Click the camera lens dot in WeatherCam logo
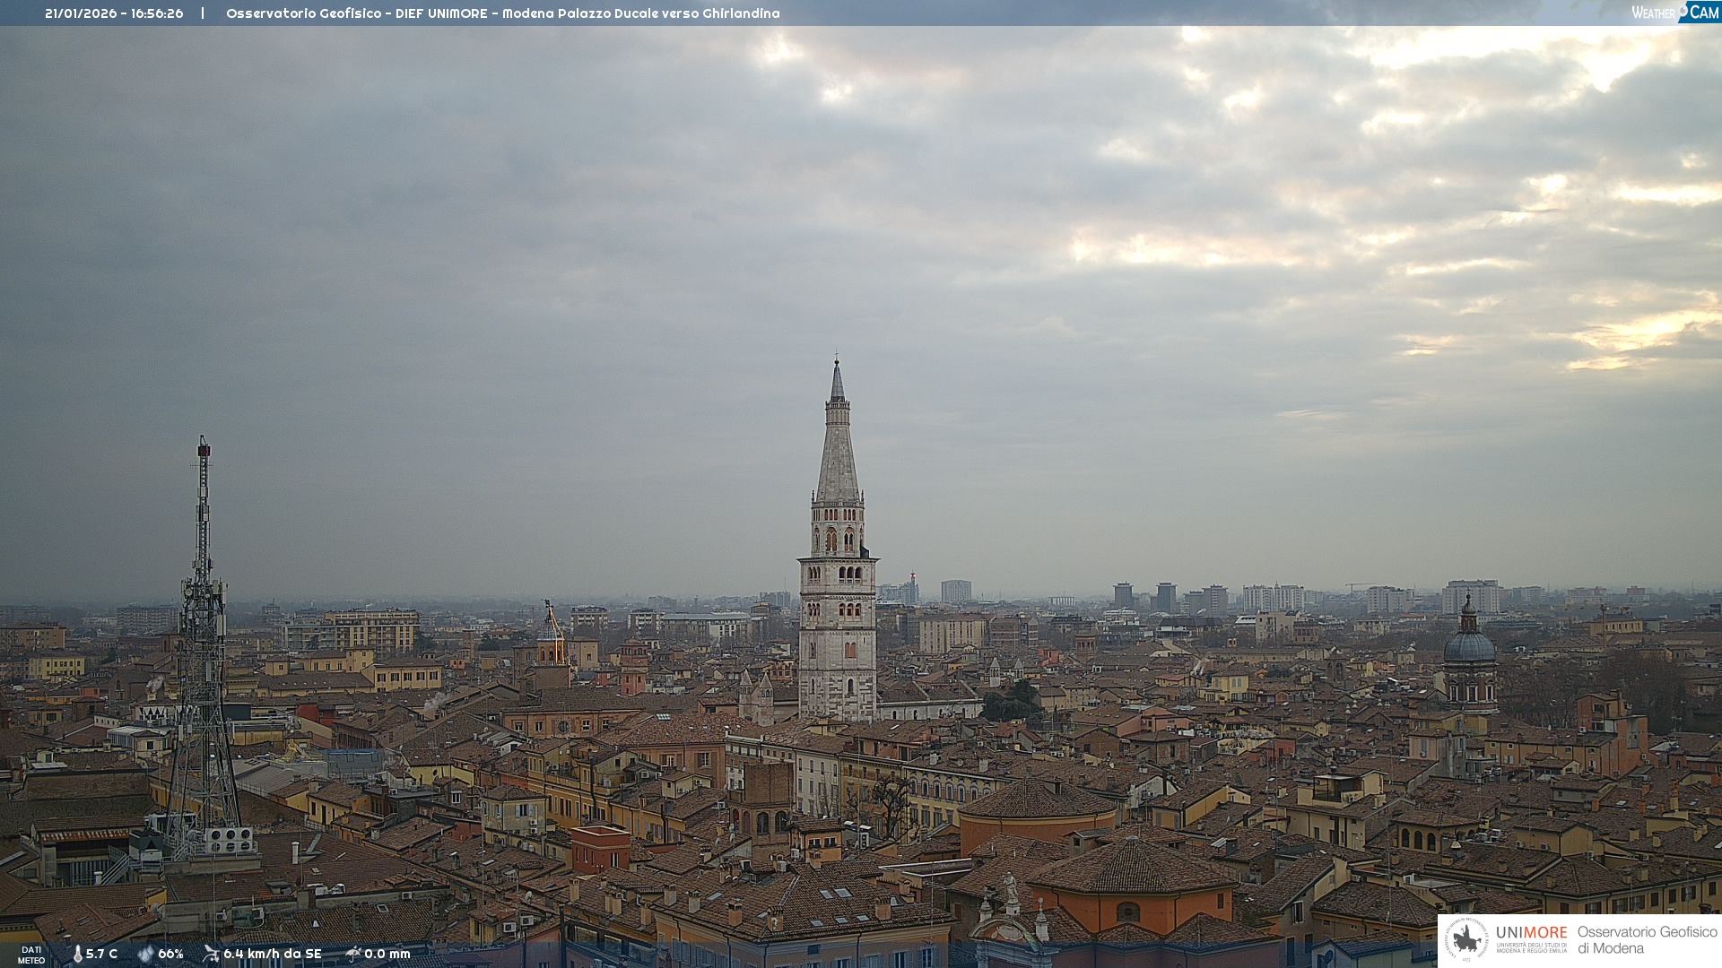 (1683, 8)
